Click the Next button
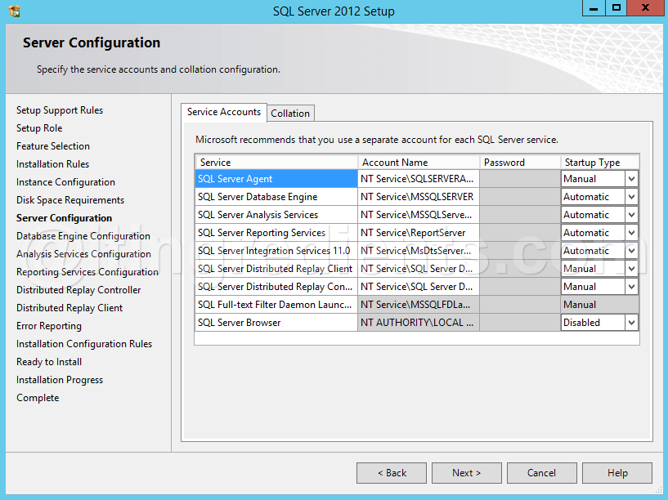668x500 pixels. [x=467, y=473]
